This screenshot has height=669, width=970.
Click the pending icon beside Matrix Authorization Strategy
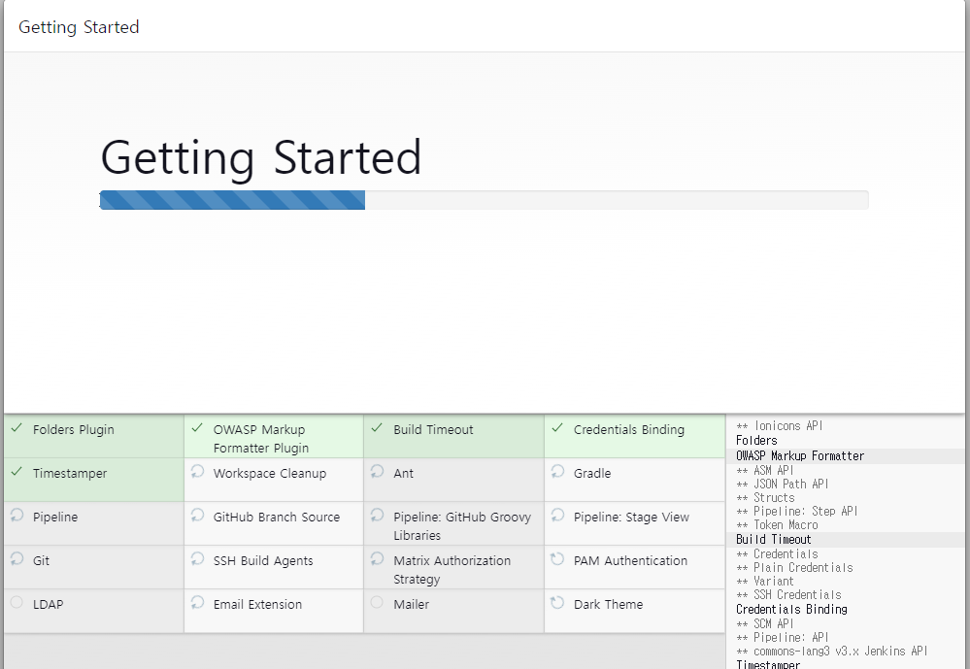click(378, 559)
